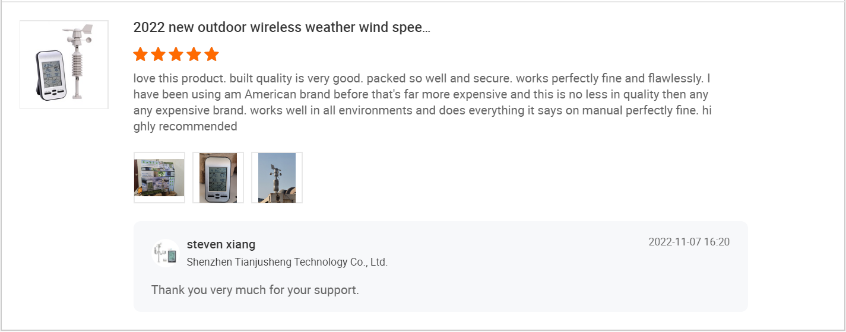This screenshot has width=846, height=332.
Task: Visit Shenzhen Tianjusheng Technology Co., Ltd. company link
Action: point(287,262)
